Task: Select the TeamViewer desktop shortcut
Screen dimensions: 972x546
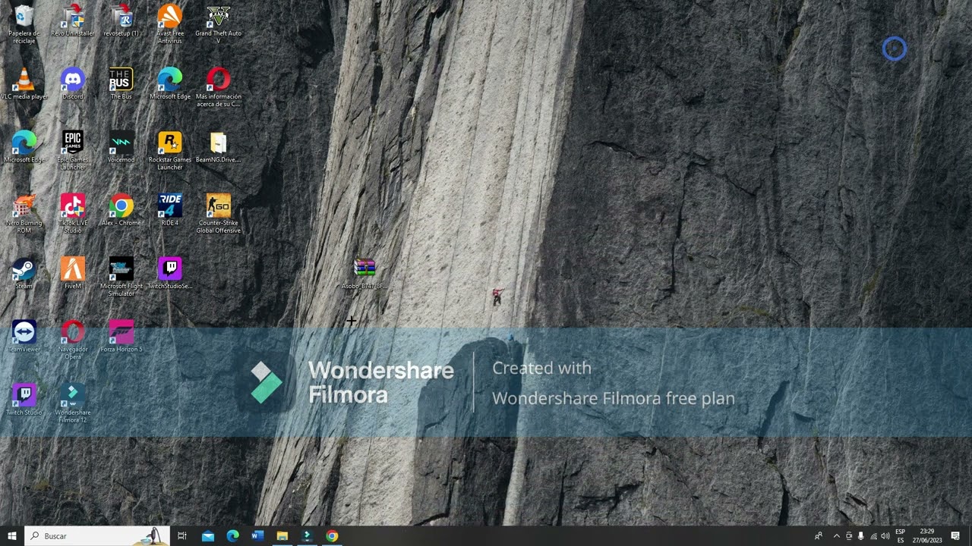Action: click(x=24, y=336)
